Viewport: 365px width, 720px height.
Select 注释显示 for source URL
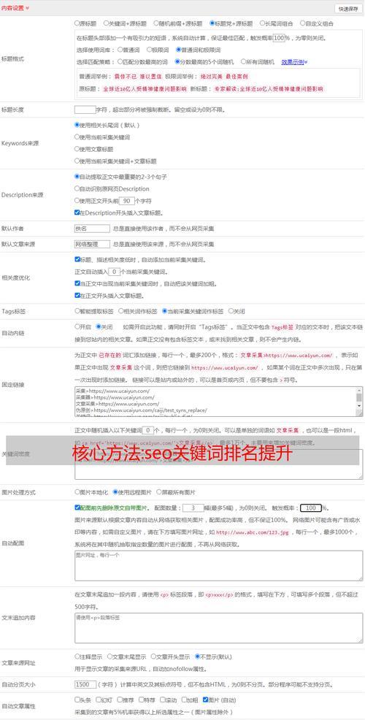(77, 656)
